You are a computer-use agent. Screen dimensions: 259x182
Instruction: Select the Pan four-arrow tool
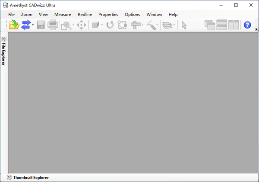tap(81, 25)
